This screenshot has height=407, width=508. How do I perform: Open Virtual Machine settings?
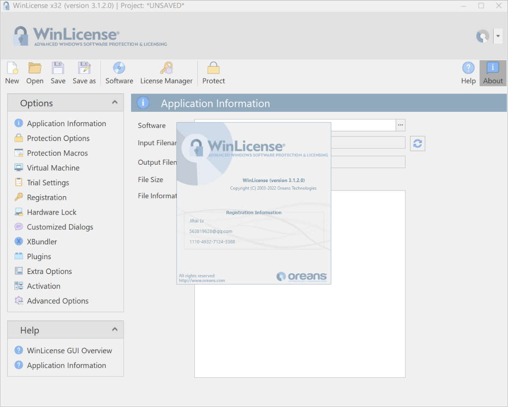pyautogui.click(x=53, y=168)
